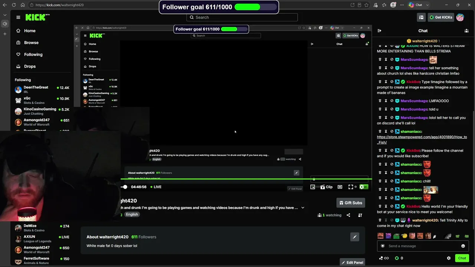
Task: Open the emoji picker in chat
Action: pos(463,246)
